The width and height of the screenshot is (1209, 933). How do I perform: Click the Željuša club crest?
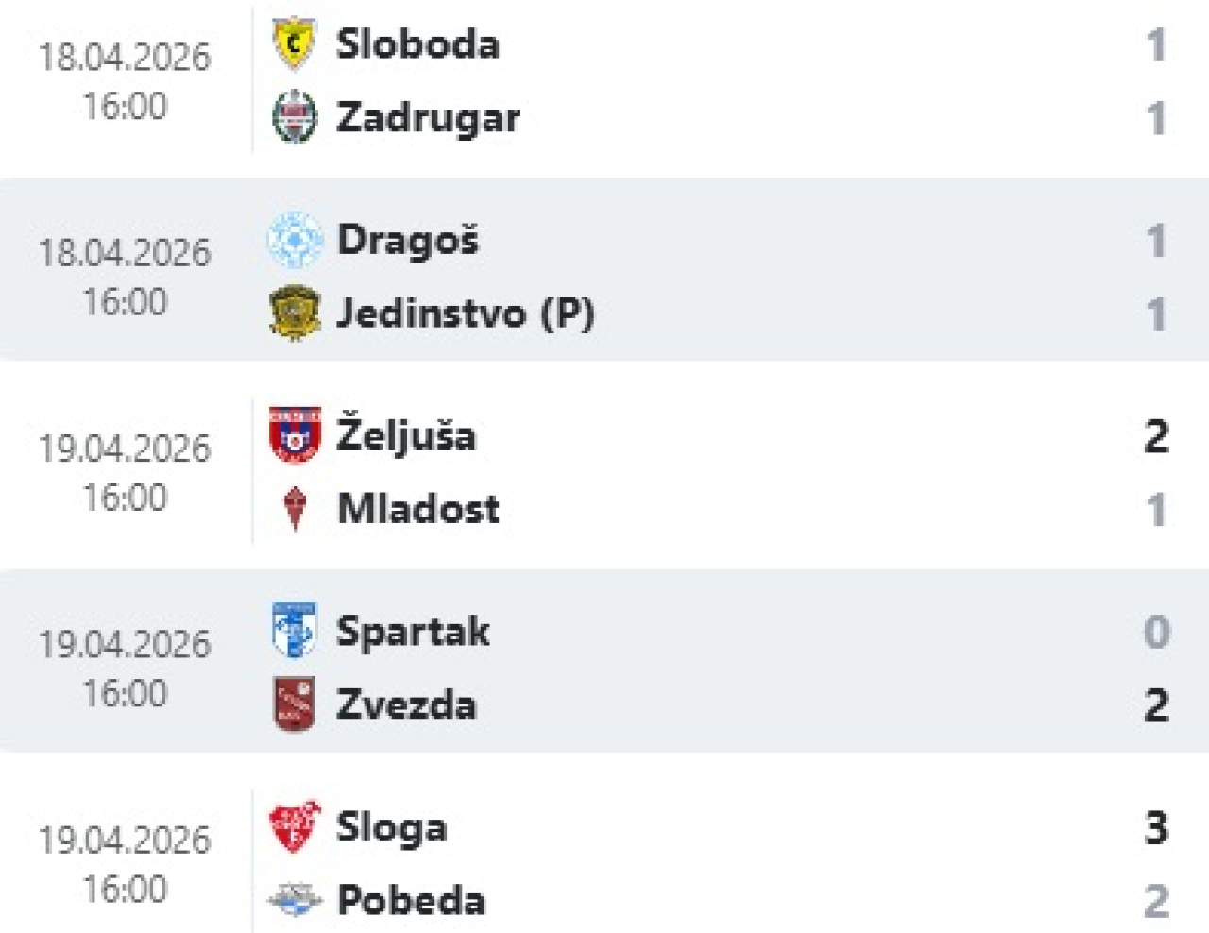click(294, 435)
